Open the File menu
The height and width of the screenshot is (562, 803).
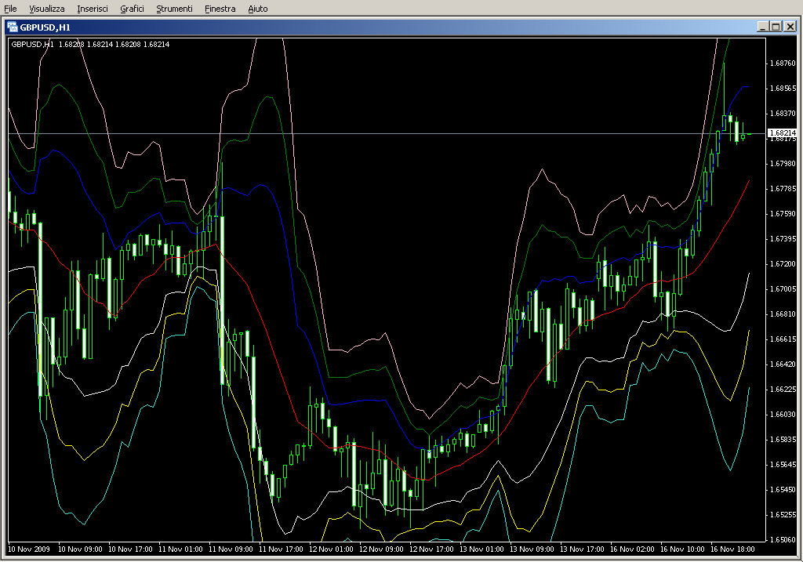tap(10, 9)
